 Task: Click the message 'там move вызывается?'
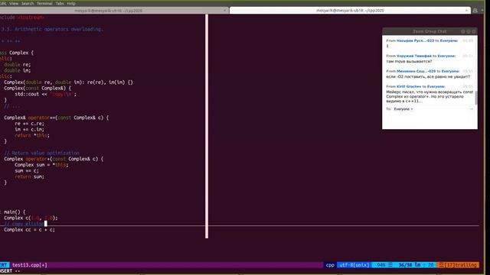(409, 61)
